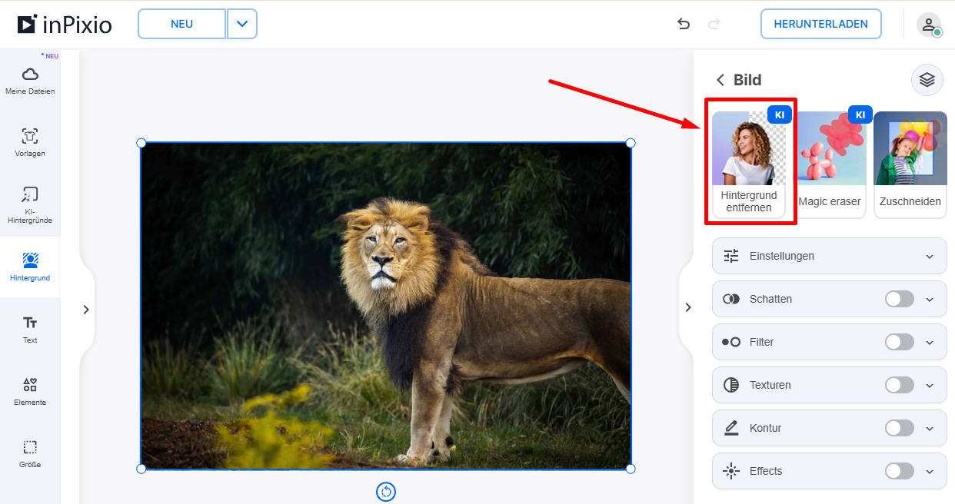Click the Schatten shadow icon
The height and width of the screenshot is (504, 955).
pyautogui.click(x=731, y=299)
